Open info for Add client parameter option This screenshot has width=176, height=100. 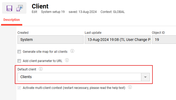click(67, 60)
